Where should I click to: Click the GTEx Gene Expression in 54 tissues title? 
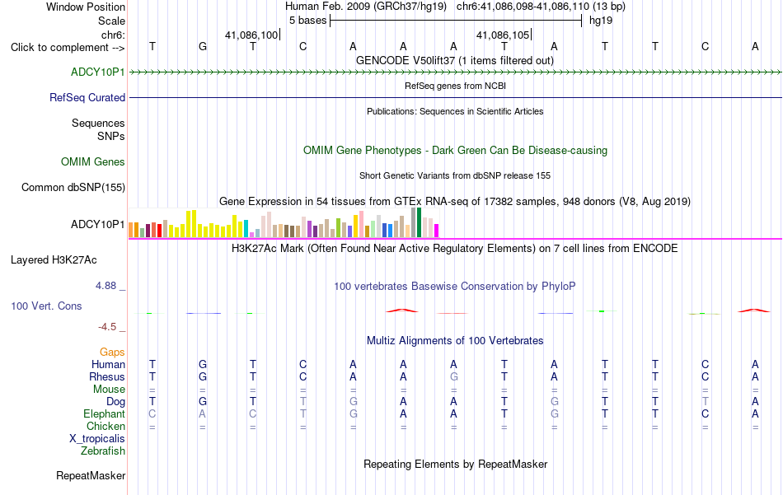coord(455,202)
